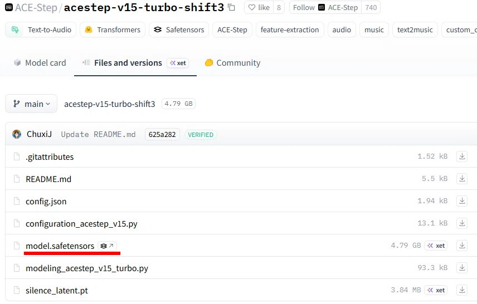Select the feature-extraction tag
The height and width of the screenshot is (304, 477).
[290, 30]
